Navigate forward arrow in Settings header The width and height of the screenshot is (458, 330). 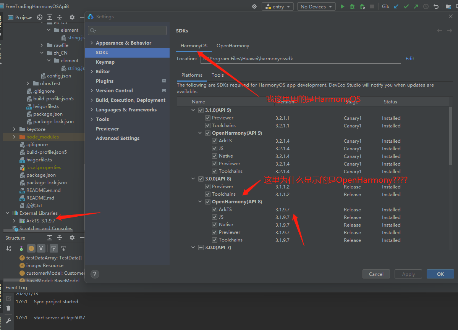coord(450,31)
